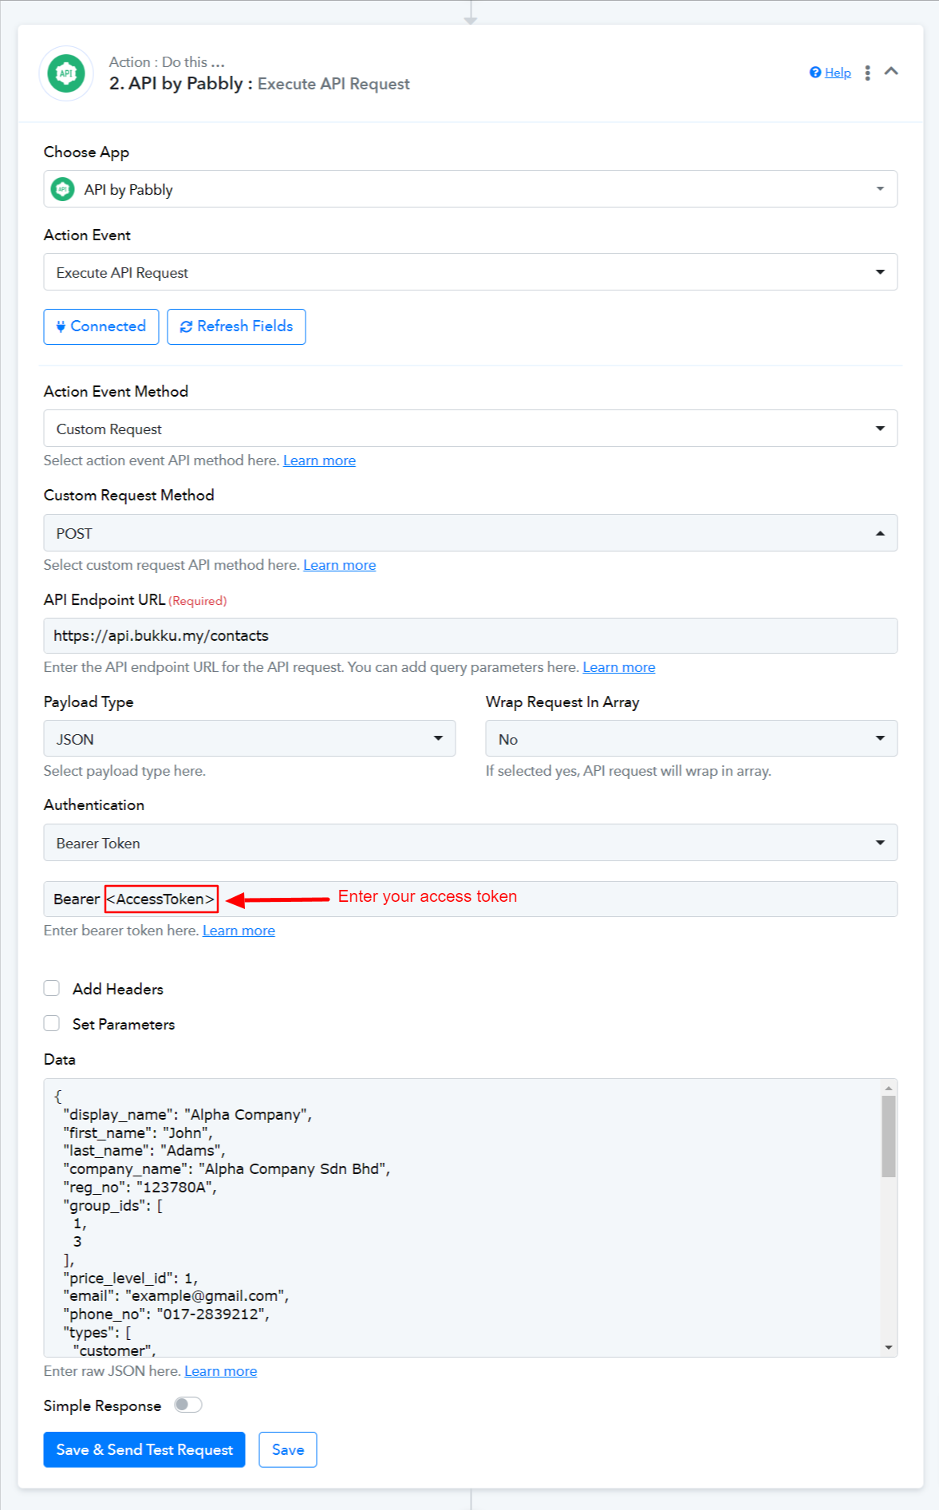Viewport: 939px width, 1510px height.
Task: Click the green API by Pabbly step icon
Action: click(x=66, y=73)
